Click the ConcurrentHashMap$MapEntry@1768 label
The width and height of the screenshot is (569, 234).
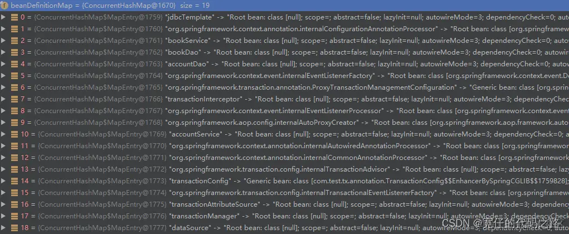(98, 123)
